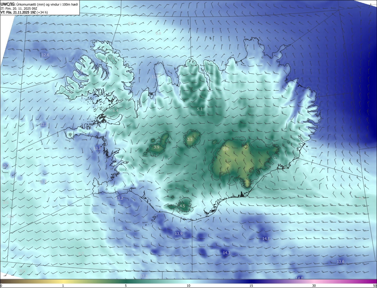Click the 4.5 value on Mýrdalsjökull glacier
Image resolution: width=377 pixels, height=288 pixels.
182,206
